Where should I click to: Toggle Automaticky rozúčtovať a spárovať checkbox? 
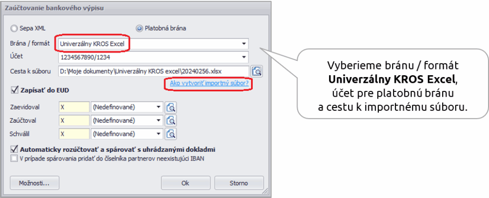(x=14, y=149)
